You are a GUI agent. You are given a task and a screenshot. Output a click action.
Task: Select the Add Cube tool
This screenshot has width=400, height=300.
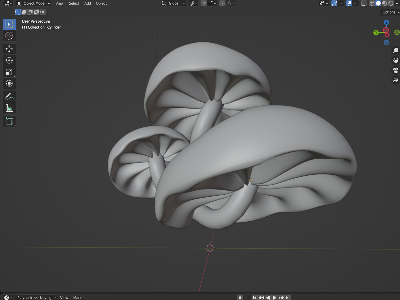[9, 121]
